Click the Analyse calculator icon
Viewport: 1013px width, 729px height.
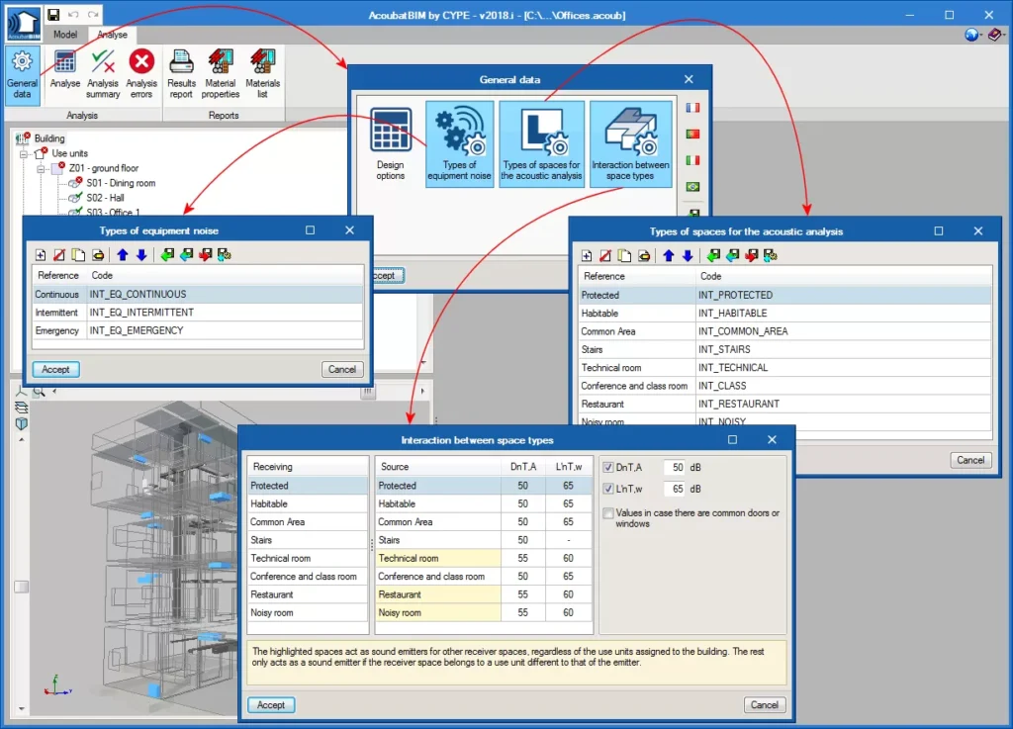[x=65, y=71]
